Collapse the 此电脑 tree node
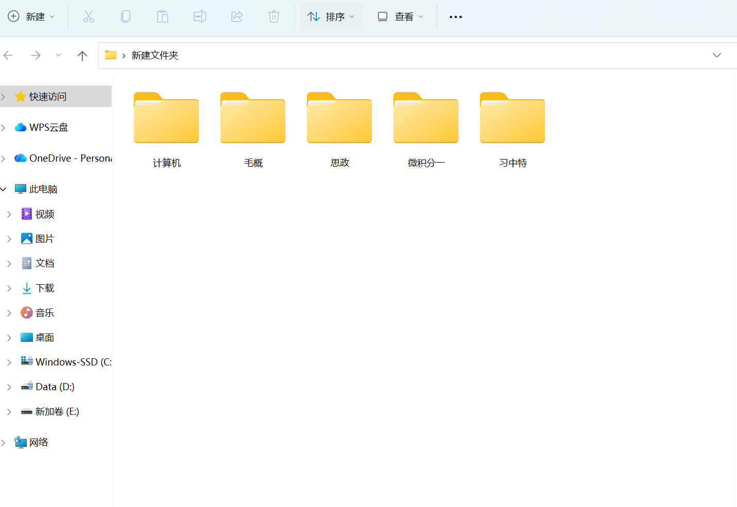This screenshot has width=737, height=507. click(x=4, y=189)
